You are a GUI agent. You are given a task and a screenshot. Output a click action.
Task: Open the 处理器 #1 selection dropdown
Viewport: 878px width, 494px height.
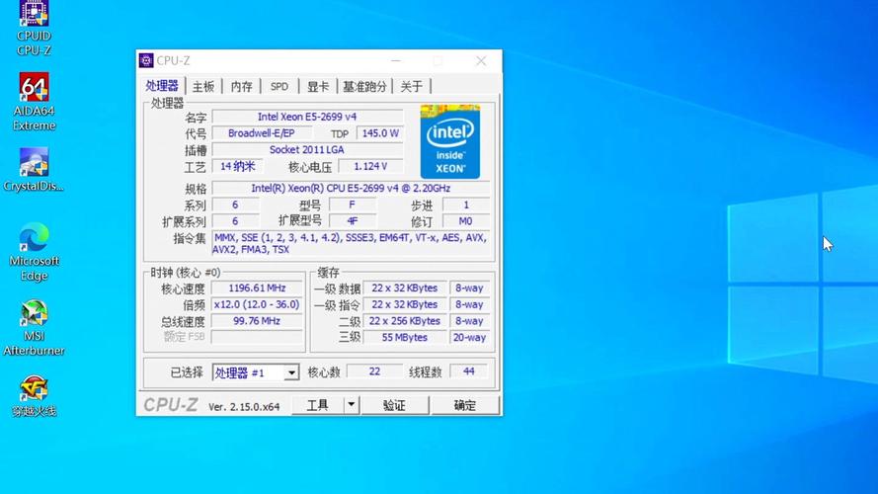pyautogui.click(x=256, y=373)
